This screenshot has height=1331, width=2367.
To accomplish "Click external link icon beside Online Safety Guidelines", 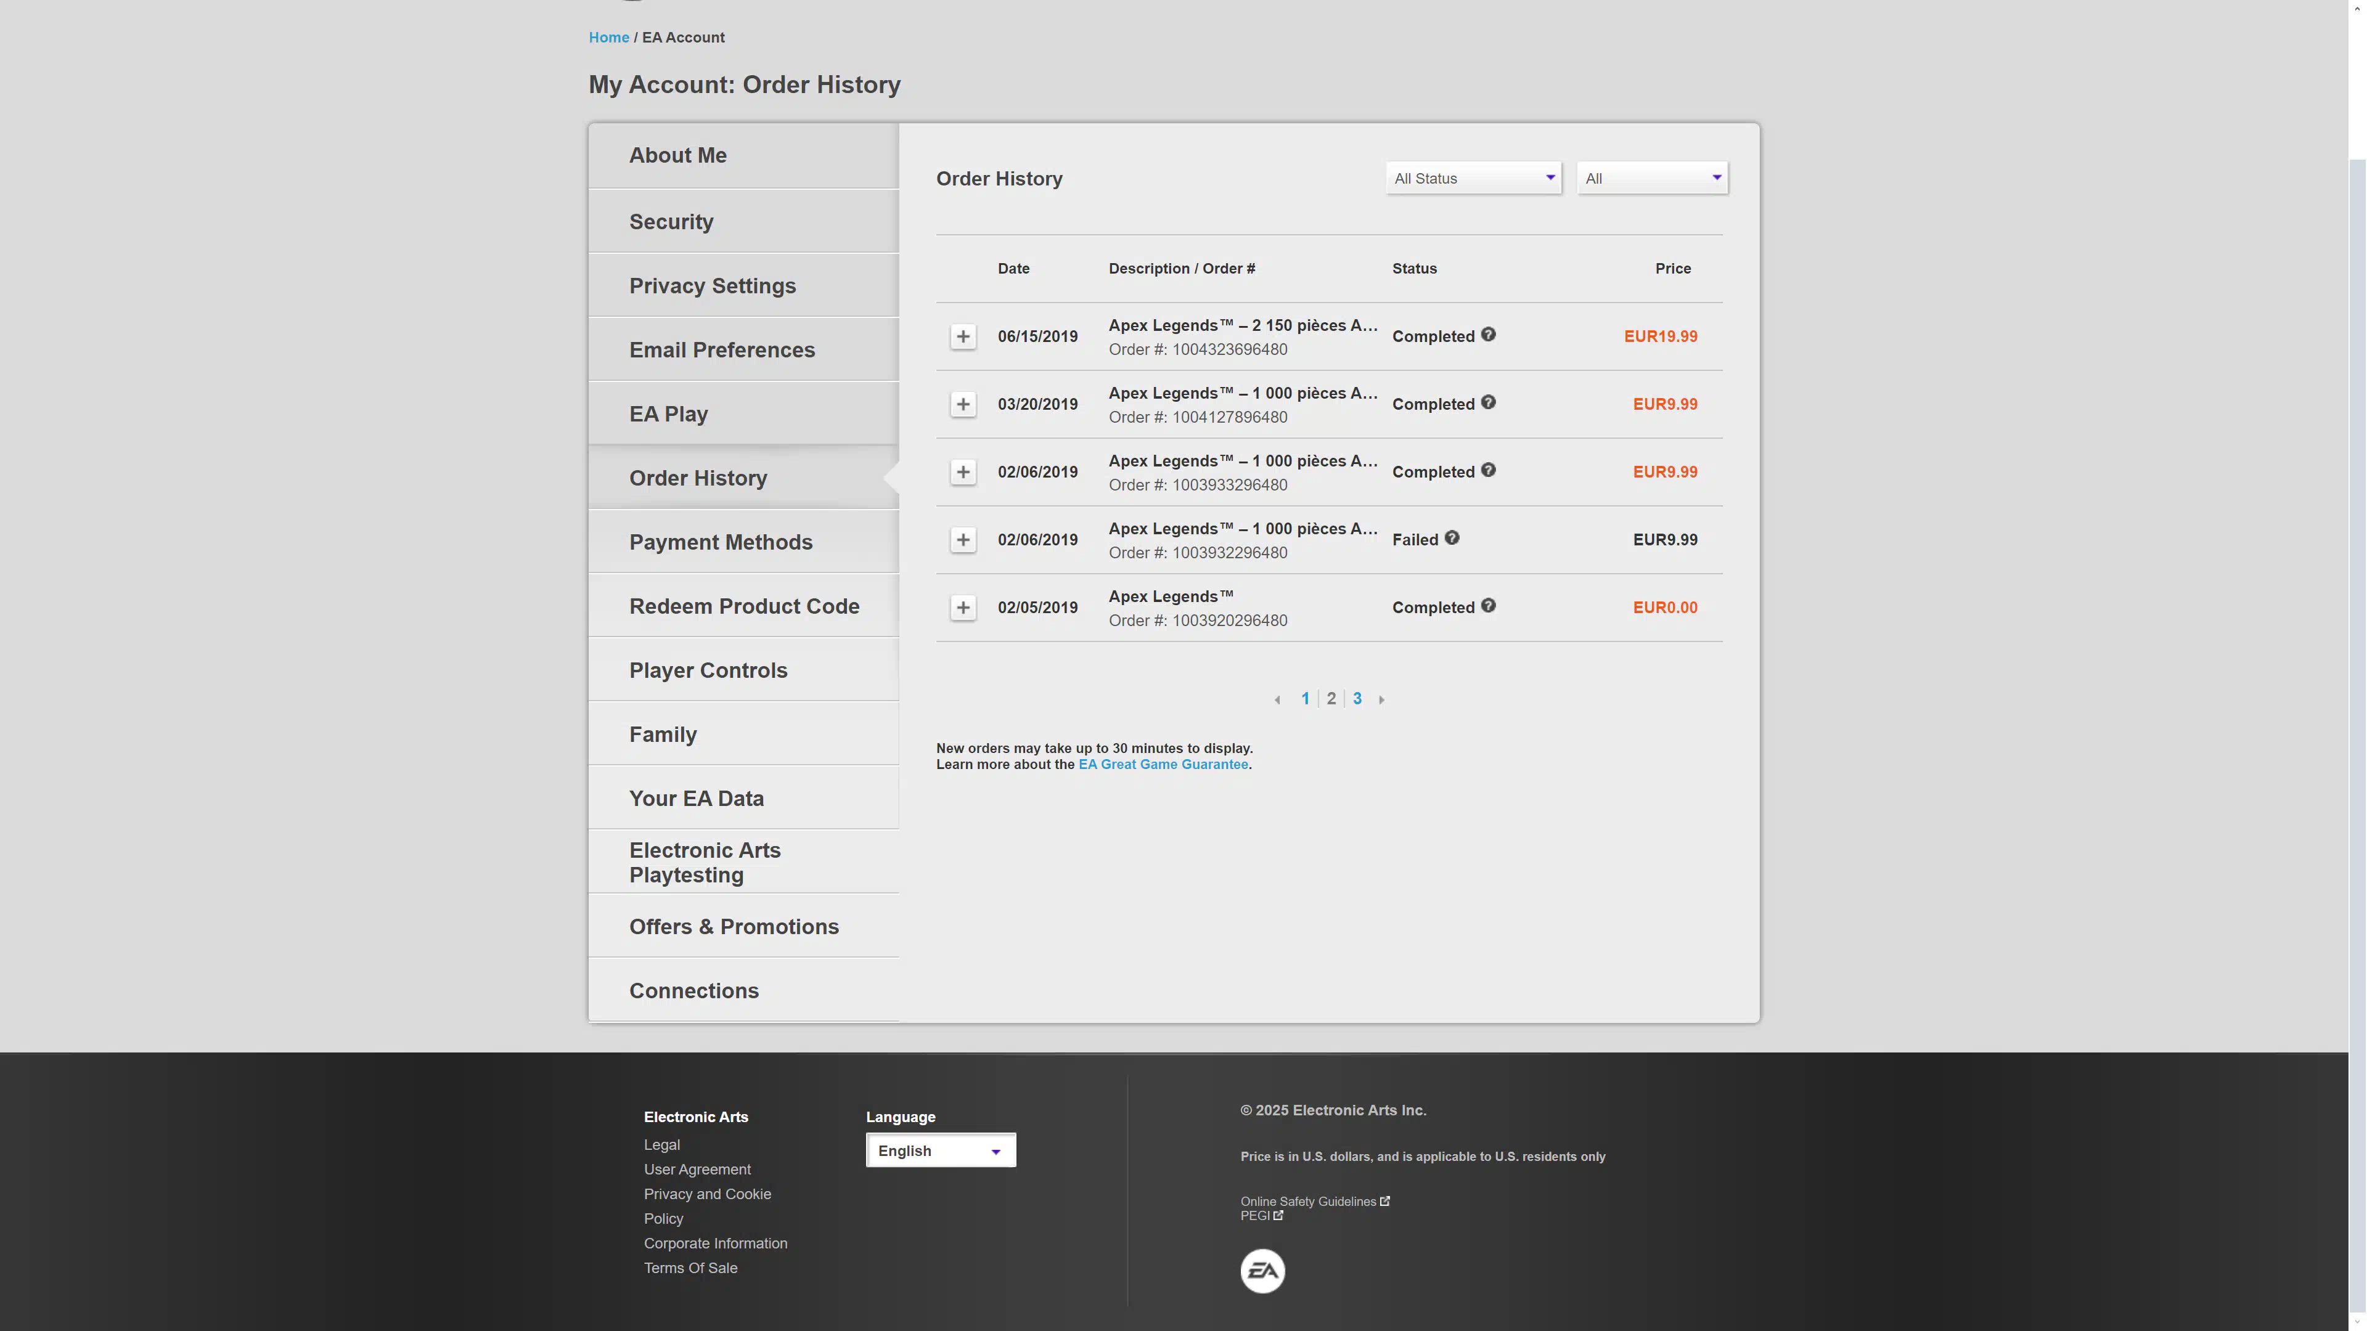I will (x=1384, y=1200).
